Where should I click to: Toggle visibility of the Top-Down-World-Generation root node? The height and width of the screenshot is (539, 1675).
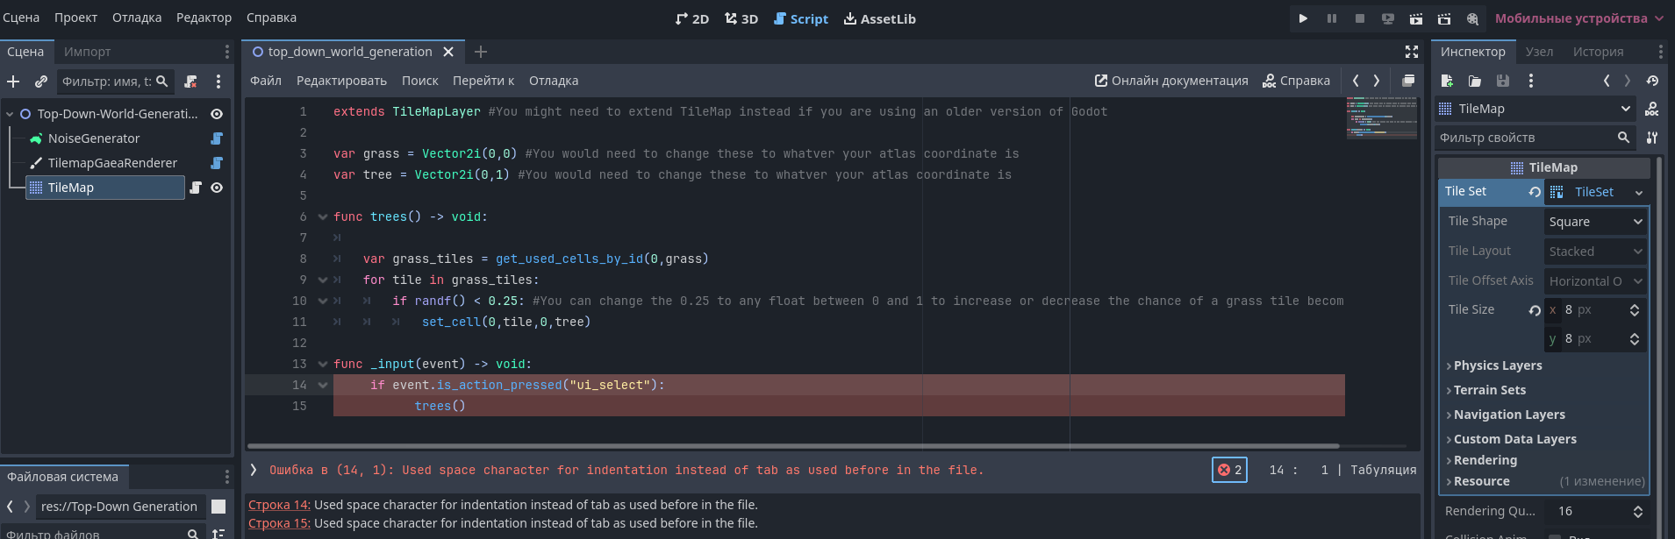(x=217, y=114)
